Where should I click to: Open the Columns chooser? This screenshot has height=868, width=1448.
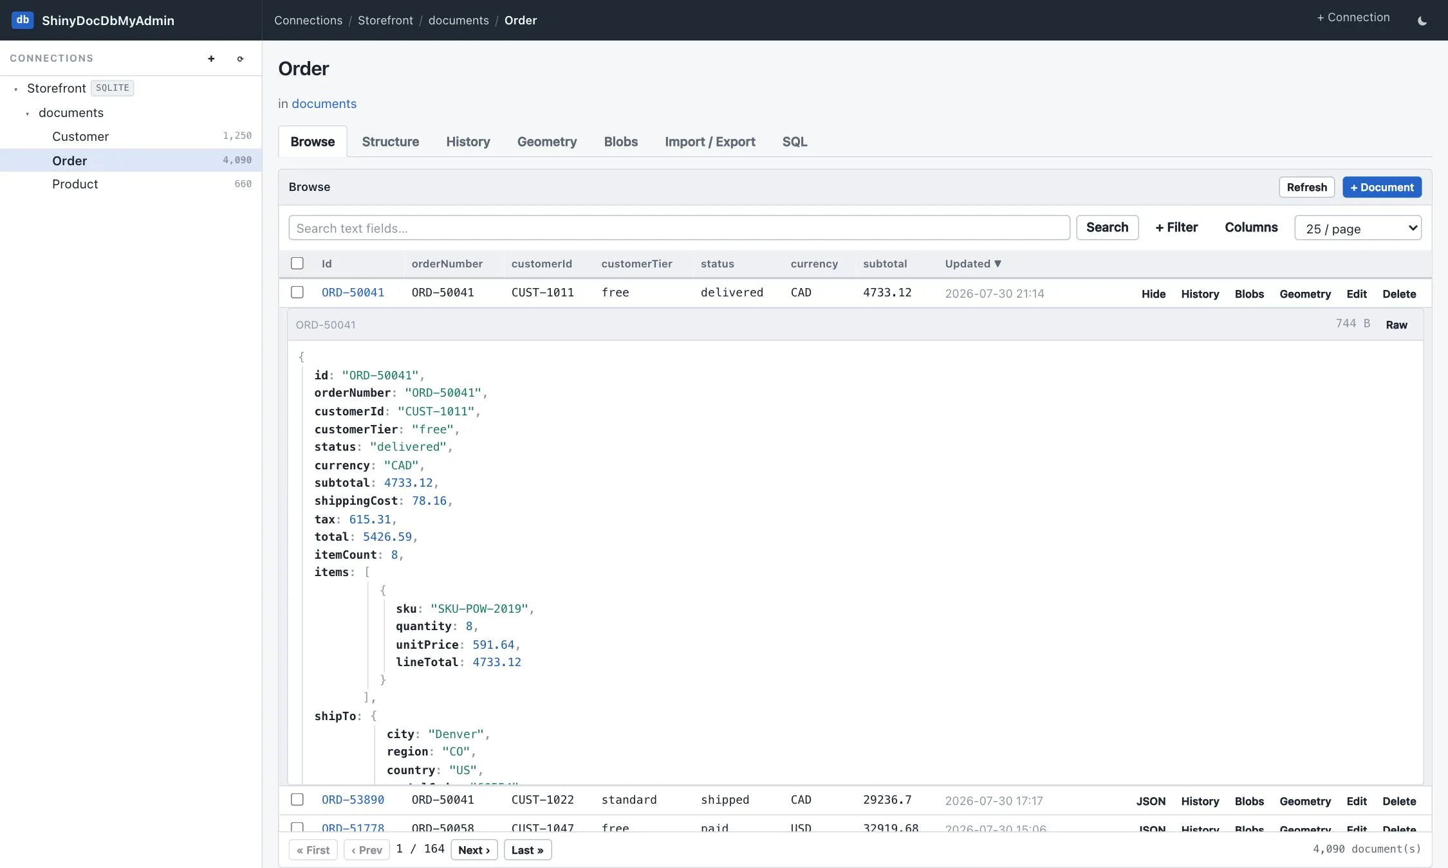pyautogui.click(x=1251, y=228)
